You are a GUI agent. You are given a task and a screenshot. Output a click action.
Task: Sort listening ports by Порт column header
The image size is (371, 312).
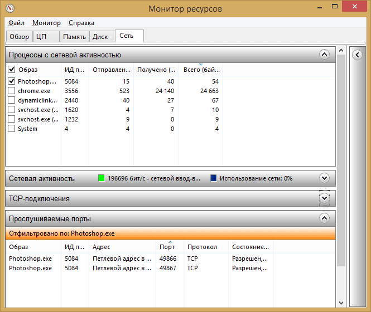[x=167, y=247]
